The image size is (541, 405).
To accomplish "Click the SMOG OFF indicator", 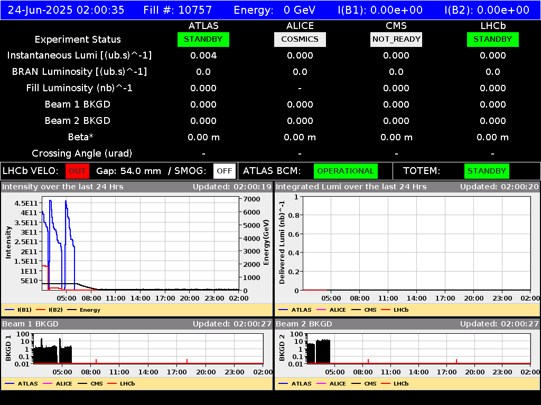I will pyautogui.click(x=224, y=171).
